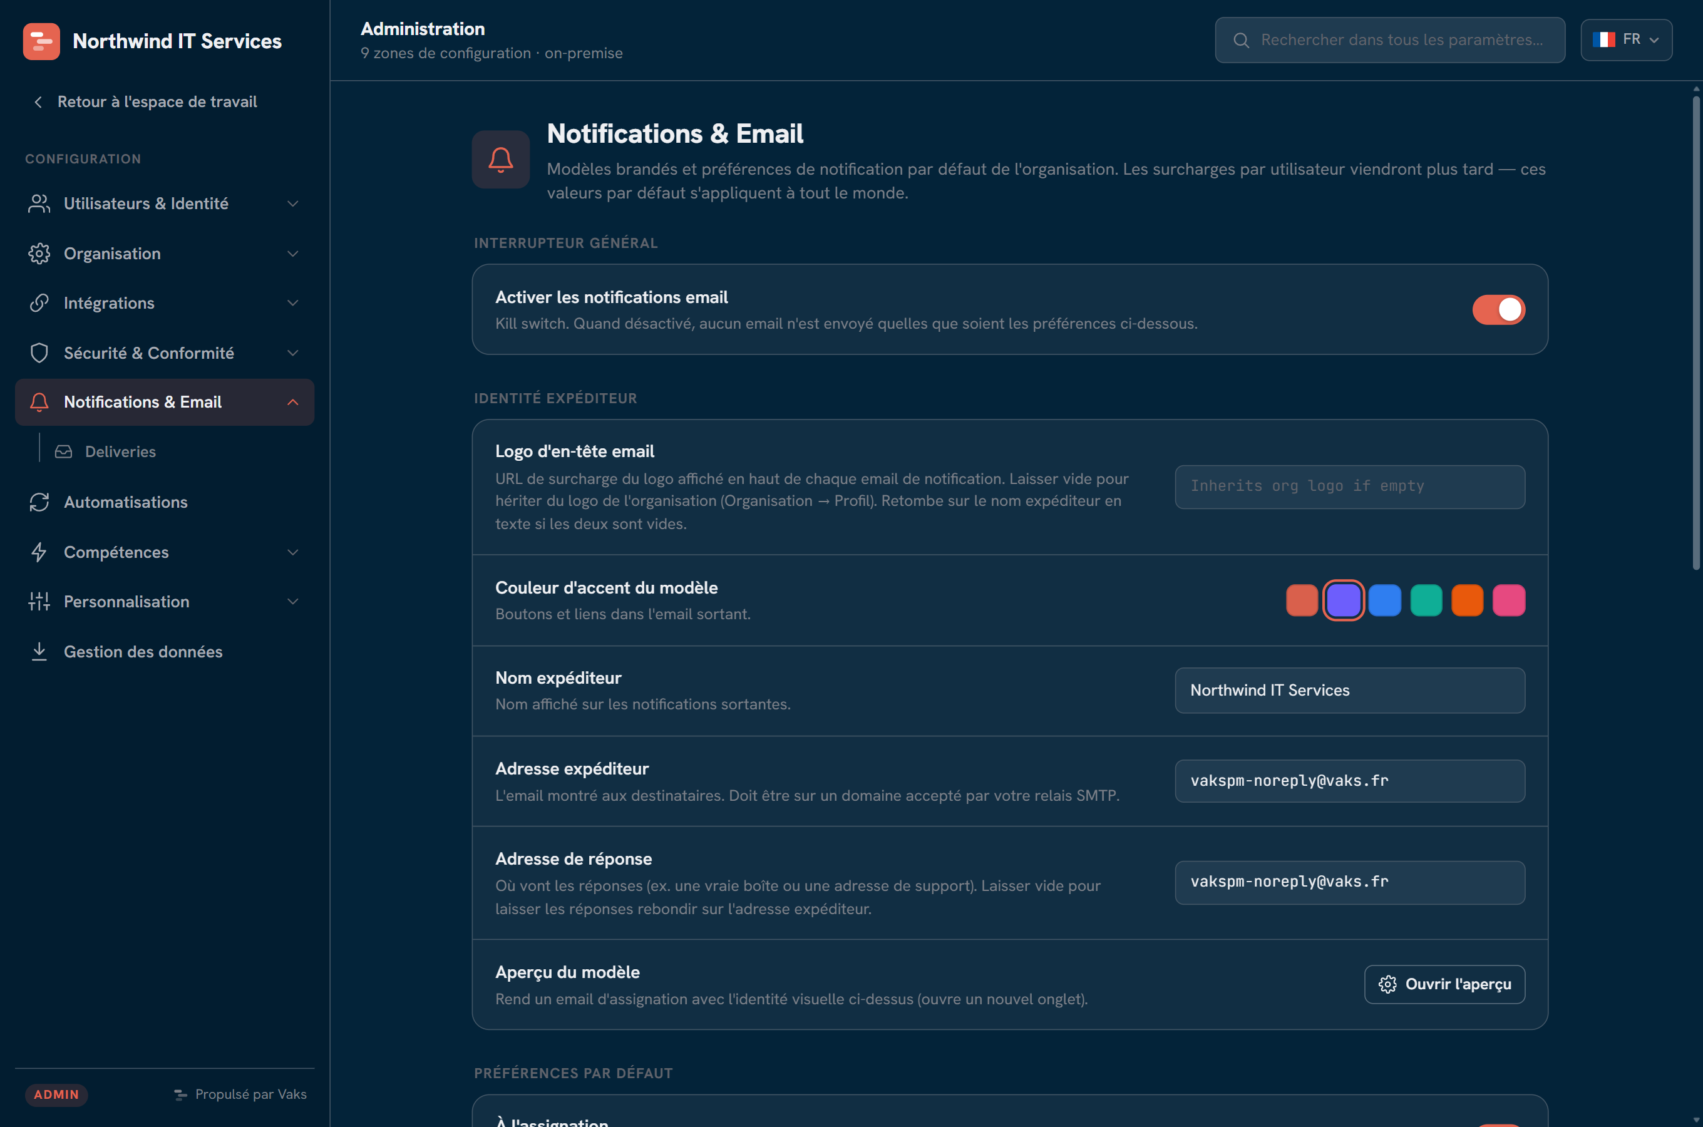Click the Ouvrir l'aperçu button
The height and width of the screenshot is (1127, 1703).
[1444, 984]
